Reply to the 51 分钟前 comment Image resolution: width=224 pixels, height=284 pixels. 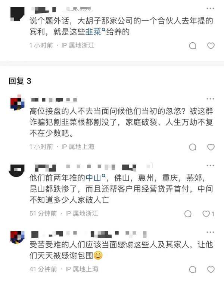(188, 214)
